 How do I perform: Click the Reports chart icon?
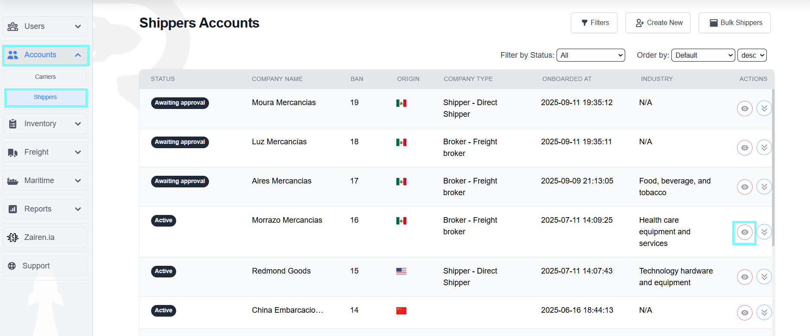[x=13, y=209]
